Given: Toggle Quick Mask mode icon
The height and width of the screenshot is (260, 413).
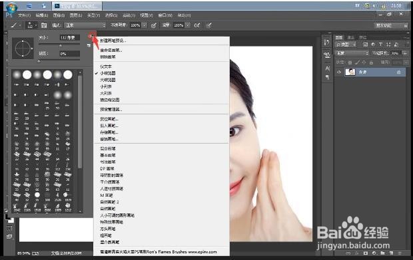Looking at the screenshot, I should (9, 229).
